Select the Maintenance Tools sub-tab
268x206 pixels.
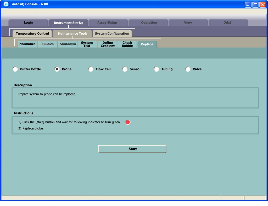[x=72, y=33]
